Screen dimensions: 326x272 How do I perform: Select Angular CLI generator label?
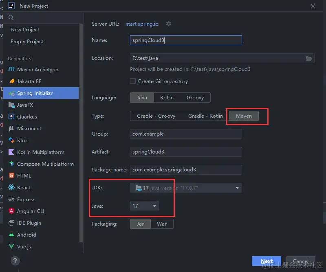click(31, 211)
